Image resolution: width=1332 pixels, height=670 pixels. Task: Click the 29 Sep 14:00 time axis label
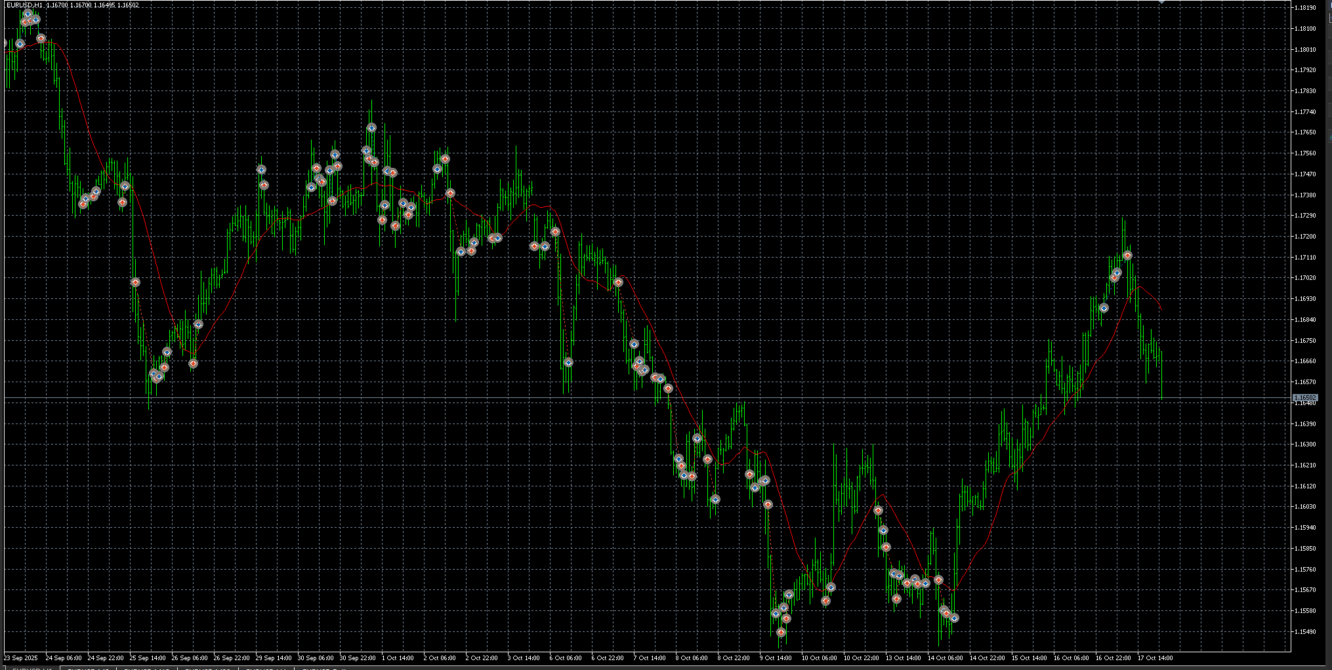[274, 658]
